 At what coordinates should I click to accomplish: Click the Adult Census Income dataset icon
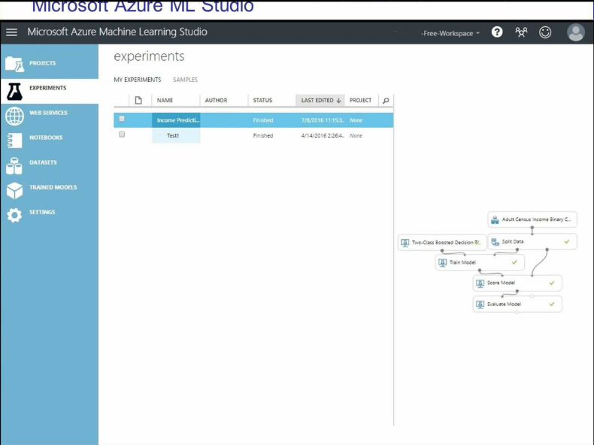(x=495, y=219)
